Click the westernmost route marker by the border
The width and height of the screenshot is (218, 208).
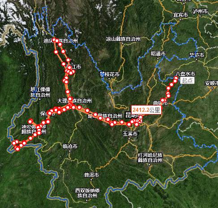point(14,143)
